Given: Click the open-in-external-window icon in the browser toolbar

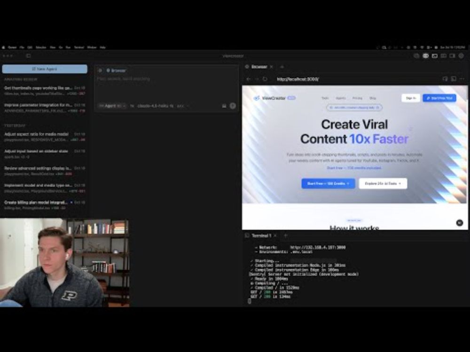Looking at the screenshot, I should click(x=454, y=79).
